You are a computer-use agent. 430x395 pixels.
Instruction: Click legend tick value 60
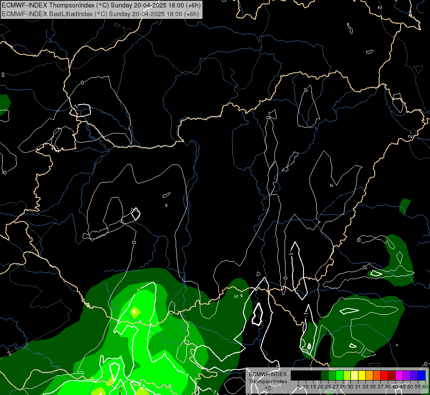425,387
